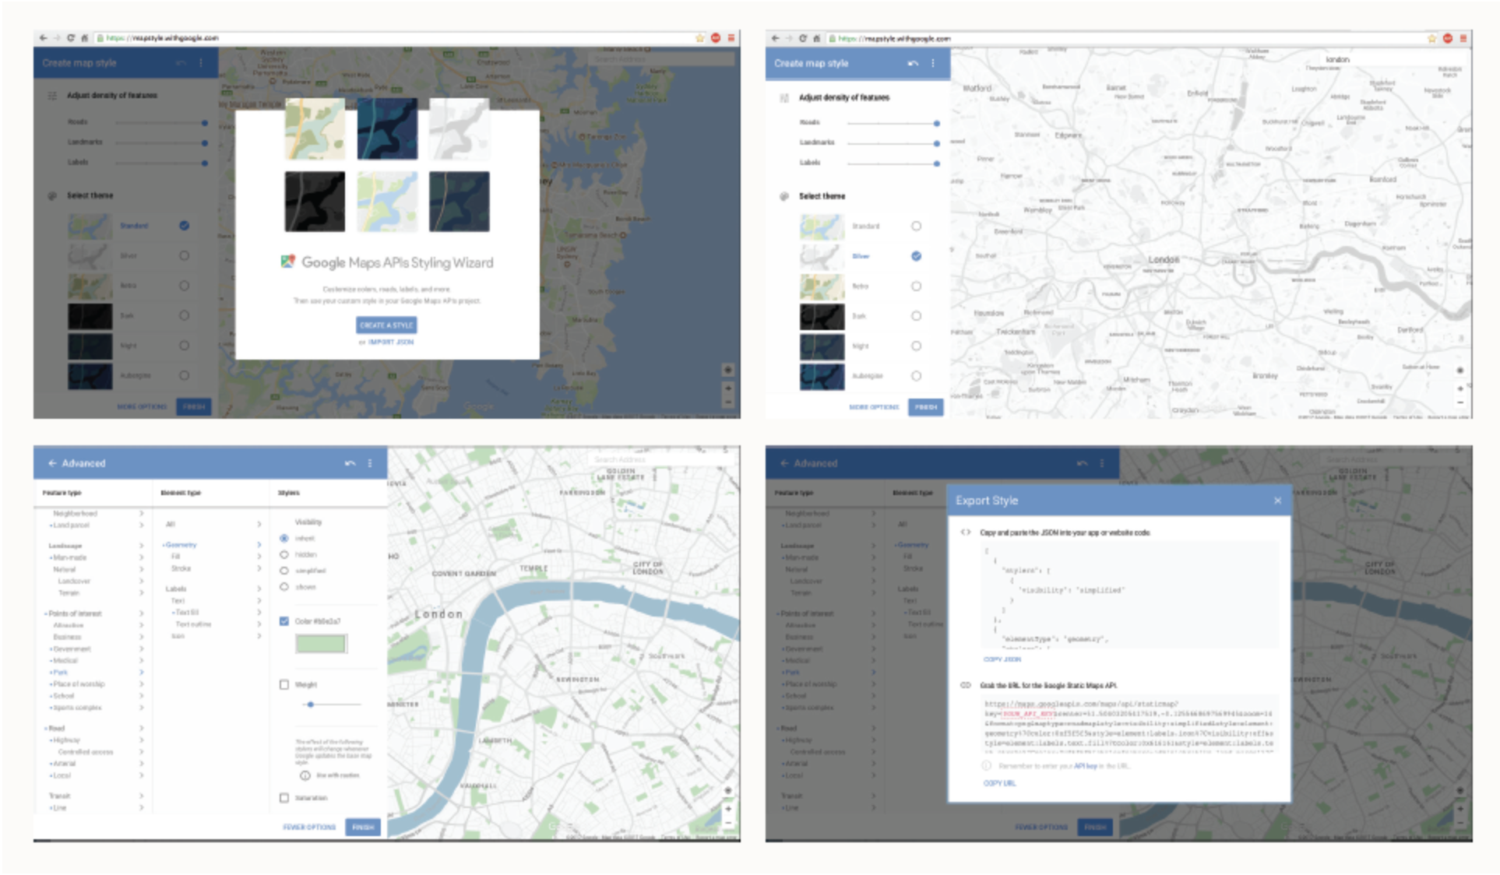
Task: Click the 'Use with caution' info icon
Action: [305, 775]
